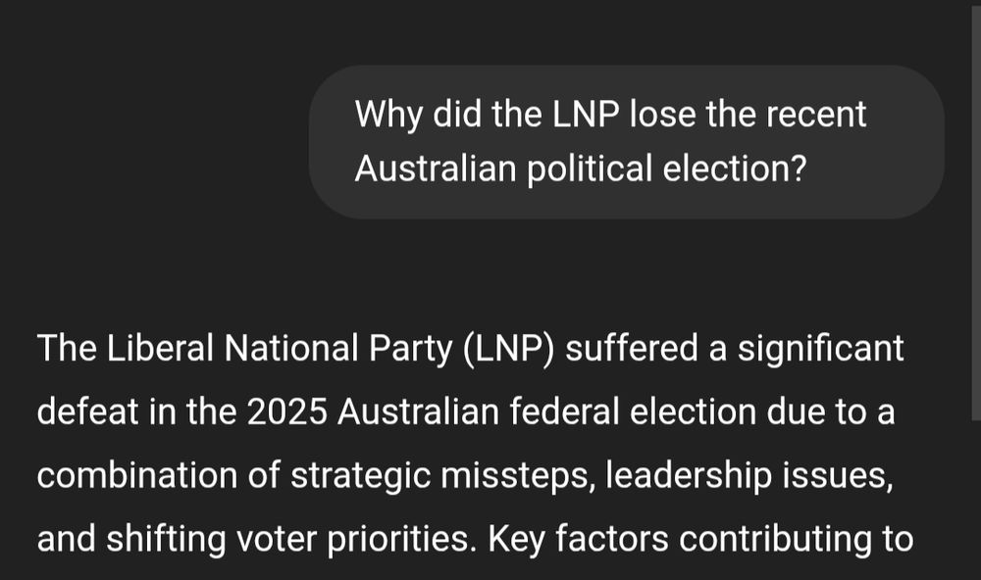The width and height of the screenshot is (981, 580).
Task: Click the word "Why" in the question
Action: tap(388, 115)
